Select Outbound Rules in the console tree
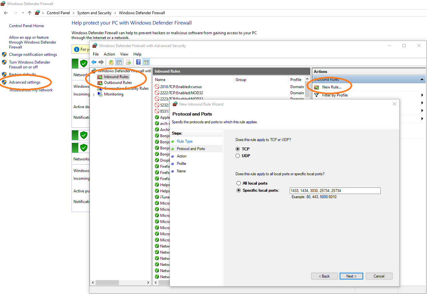427x294 pixels. pos(118,83)
